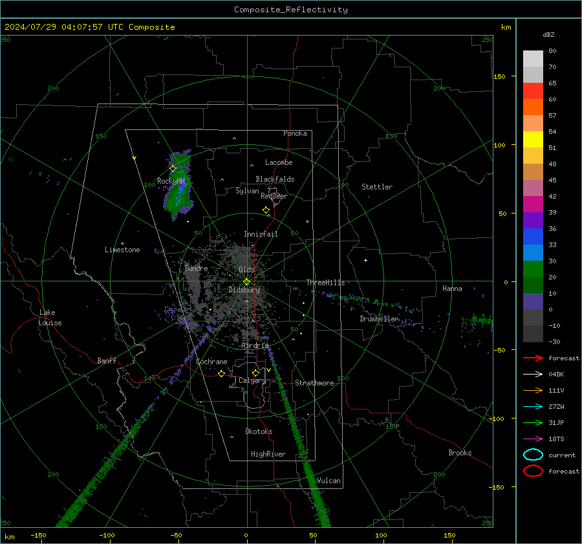Select the red 65 dBZ legend swatch
This screenshot has height=544, width=582.
(533, 91)
